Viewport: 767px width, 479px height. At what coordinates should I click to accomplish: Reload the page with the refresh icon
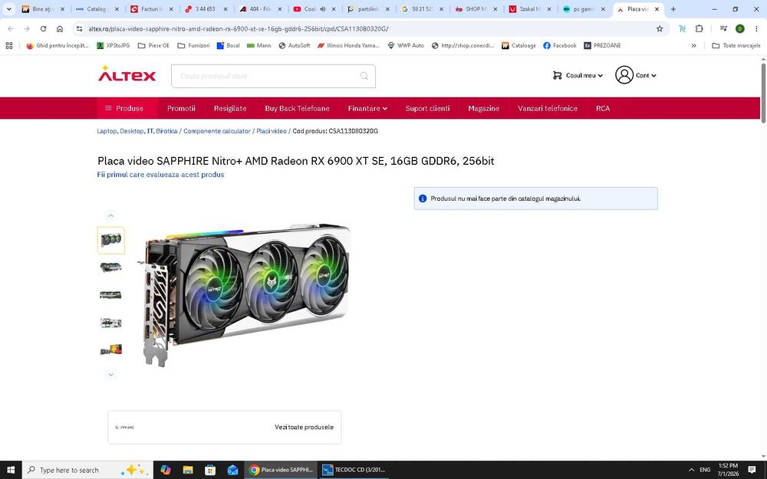click(x=43, y=29)
